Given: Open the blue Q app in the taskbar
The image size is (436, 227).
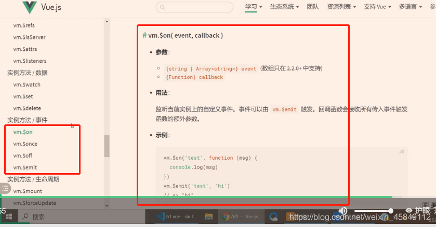Looking at the screenshot, I should (274, 217).
